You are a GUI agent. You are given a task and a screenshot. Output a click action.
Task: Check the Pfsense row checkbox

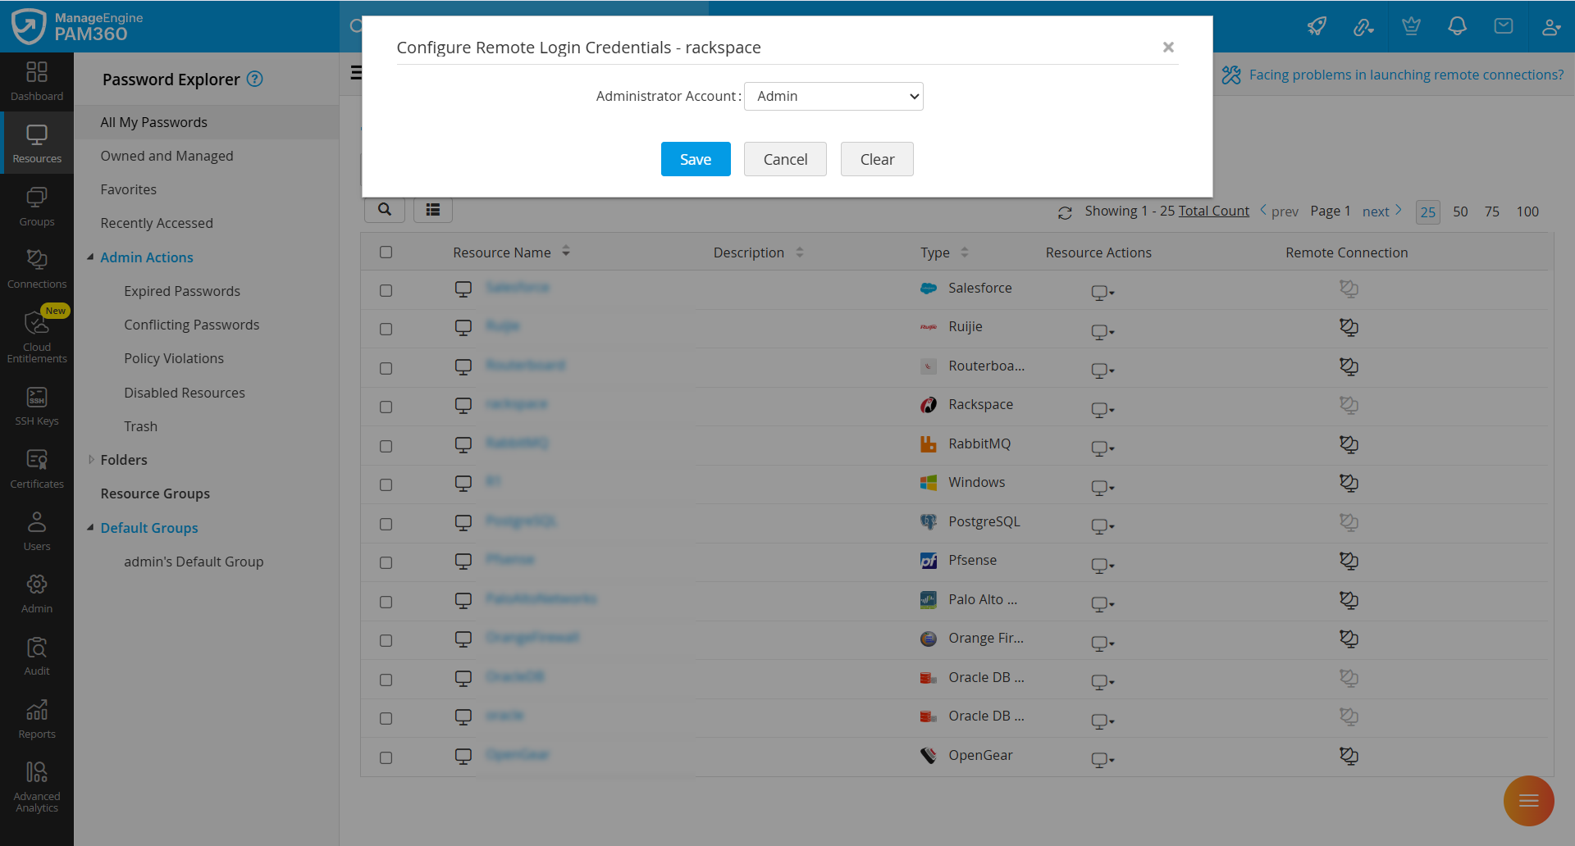(386, 563)
